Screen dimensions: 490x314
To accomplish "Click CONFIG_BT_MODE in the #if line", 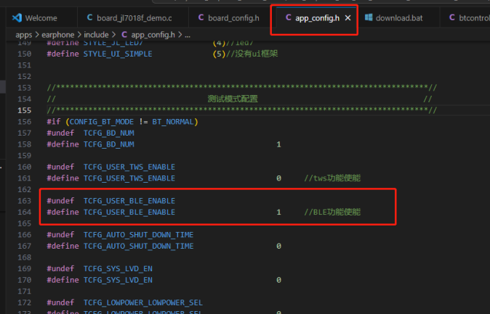I will pyautogui.click(x=102, y=122).
